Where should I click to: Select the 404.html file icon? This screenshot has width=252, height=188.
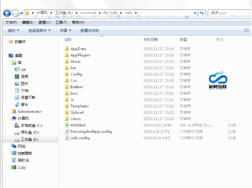pos(67,125)
